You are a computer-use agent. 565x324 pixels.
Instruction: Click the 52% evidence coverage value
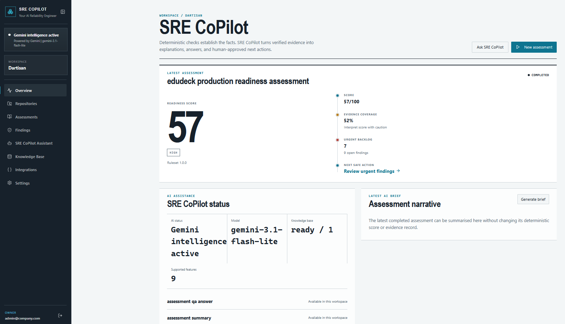[348, 121]
